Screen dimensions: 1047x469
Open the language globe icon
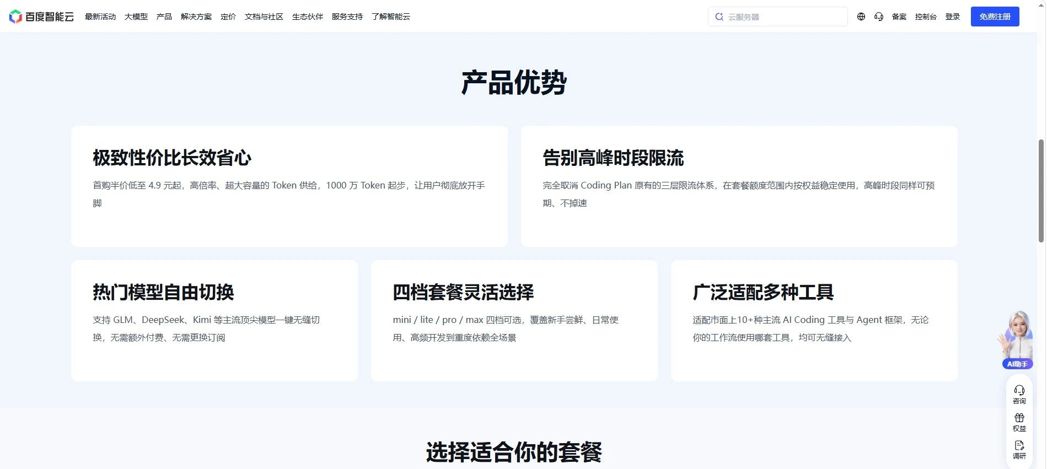(861, 17)
